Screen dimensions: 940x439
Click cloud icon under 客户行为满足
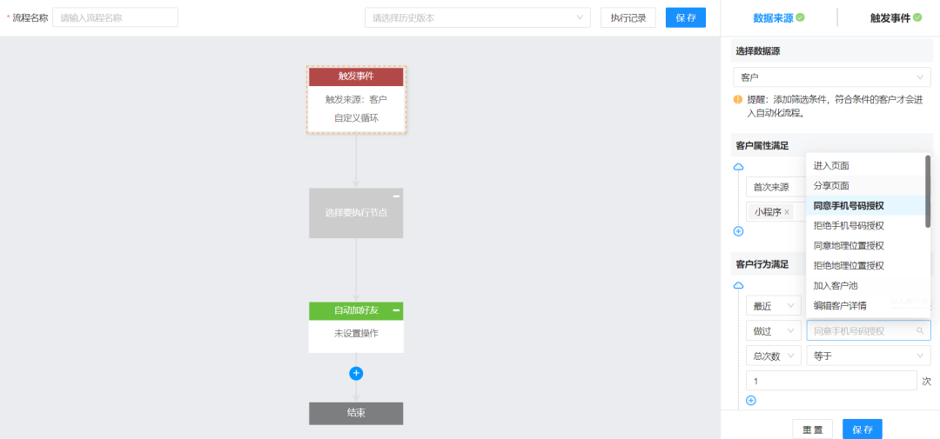pyautogui.click(x=739, y=286)
